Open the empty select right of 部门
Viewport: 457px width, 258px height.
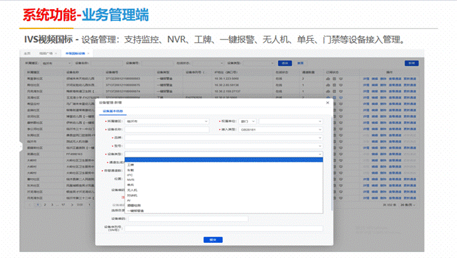click(x=291, y=121)
